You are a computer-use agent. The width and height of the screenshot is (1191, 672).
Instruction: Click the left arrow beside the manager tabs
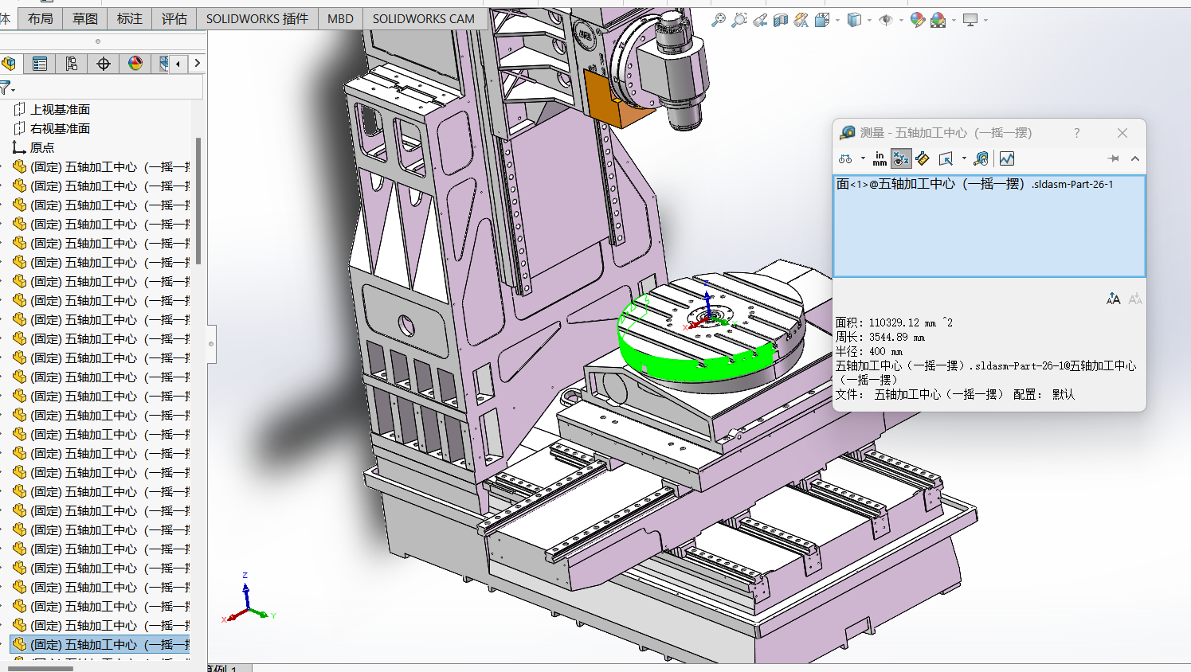point(178,64)
